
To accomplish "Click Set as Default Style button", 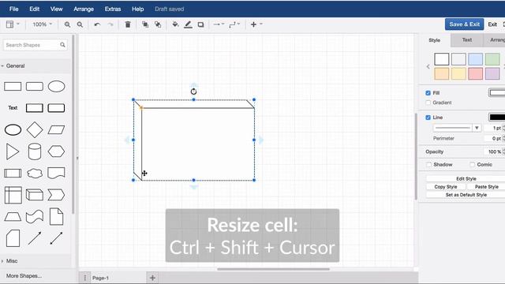I will (x=466, y=195).
